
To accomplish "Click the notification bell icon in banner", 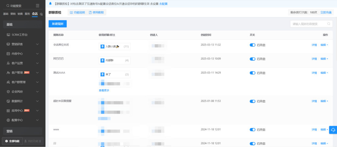I will [50, 4].
